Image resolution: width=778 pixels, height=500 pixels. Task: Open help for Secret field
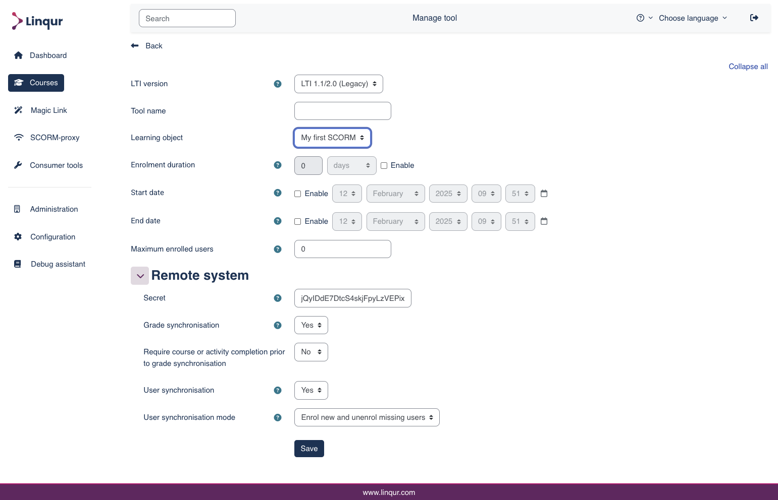click(x=278, y=298)
